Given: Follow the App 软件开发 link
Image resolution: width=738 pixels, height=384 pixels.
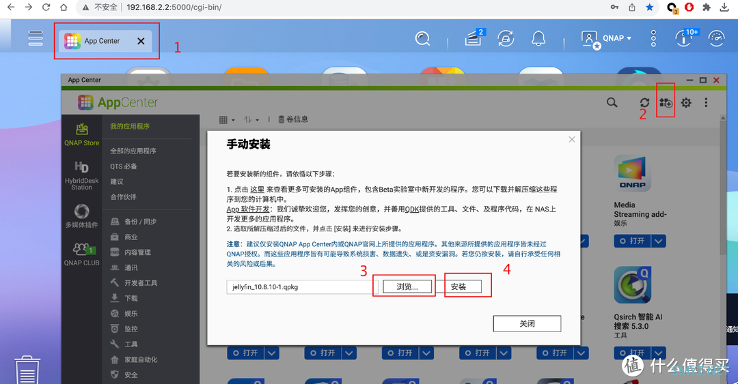Looking at the screenshot, I should (x=248, y=209).
